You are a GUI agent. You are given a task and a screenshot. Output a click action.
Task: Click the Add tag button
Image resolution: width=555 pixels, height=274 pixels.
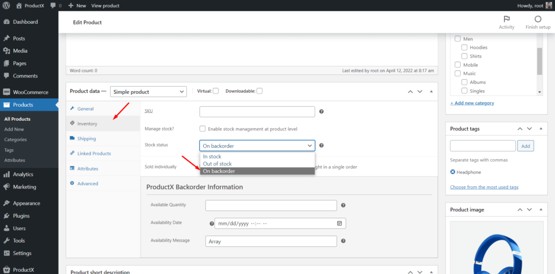coord(526,146)
